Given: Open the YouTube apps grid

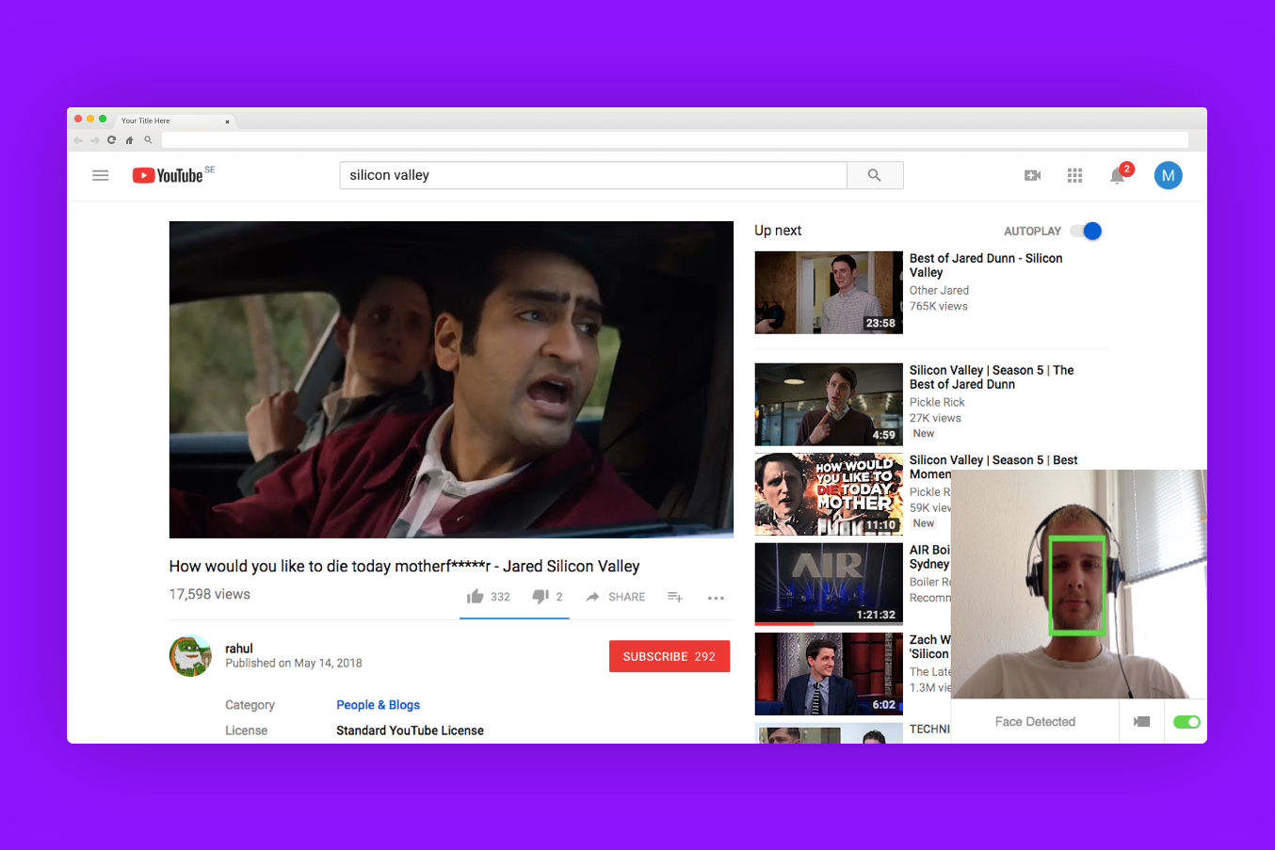Looking at the screenshot, I should point(1074,175).
